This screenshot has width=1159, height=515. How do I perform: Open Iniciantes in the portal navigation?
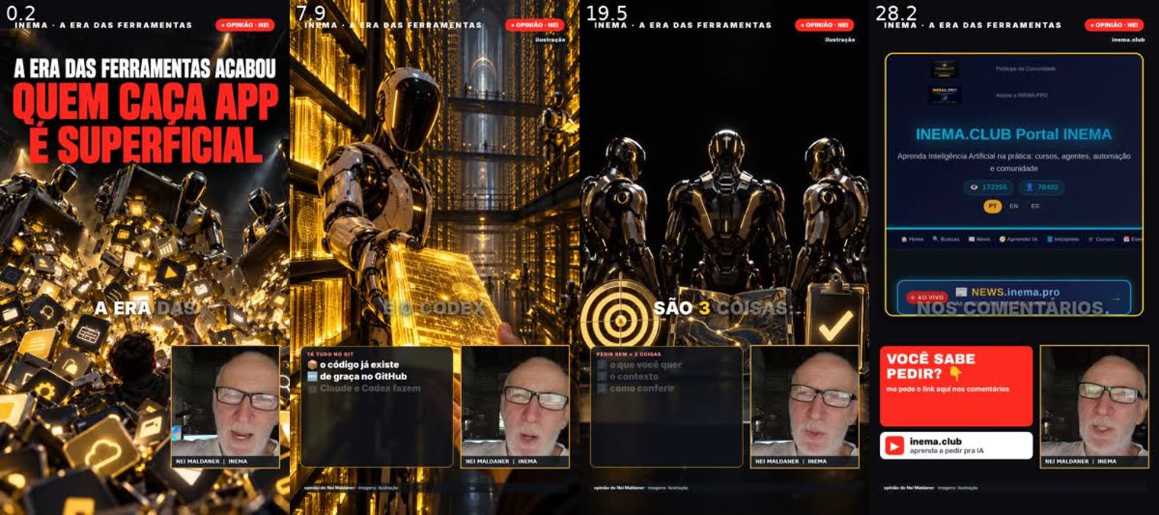tap(1063, 239)
